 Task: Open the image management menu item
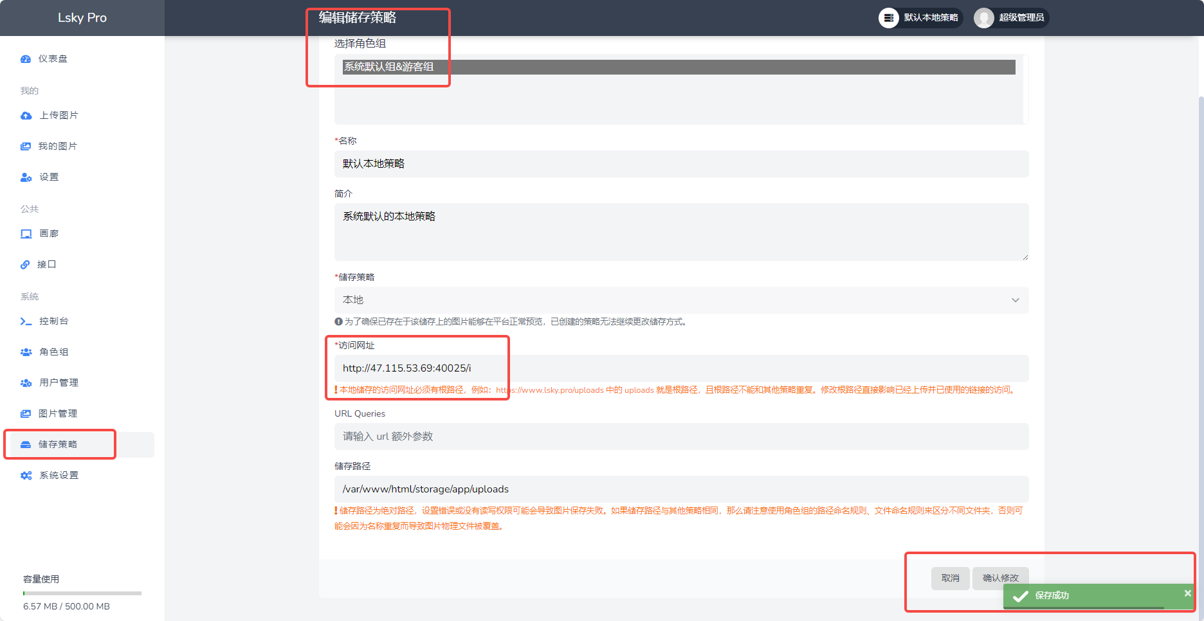click(58, 414)
